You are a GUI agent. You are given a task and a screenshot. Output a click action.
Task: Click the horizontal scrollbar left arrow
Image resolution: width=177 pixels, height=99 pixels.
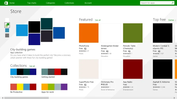click(3, 98)
